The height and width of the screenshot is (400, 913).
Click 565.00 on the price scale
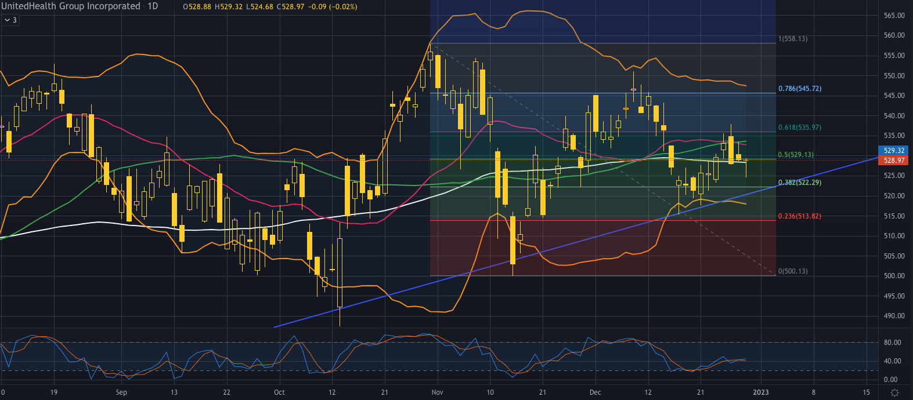pyautogui.click(x=894, y=16)
